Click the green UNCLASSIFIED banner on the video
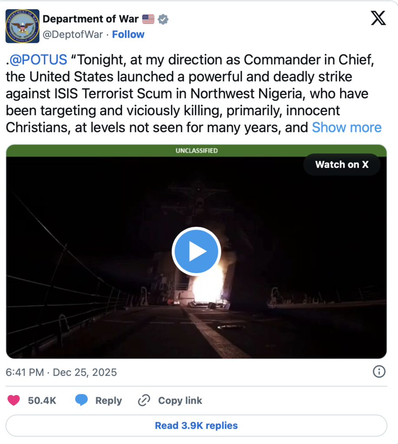This screenshot has height=444, width=398. click(x=196, y=151)
